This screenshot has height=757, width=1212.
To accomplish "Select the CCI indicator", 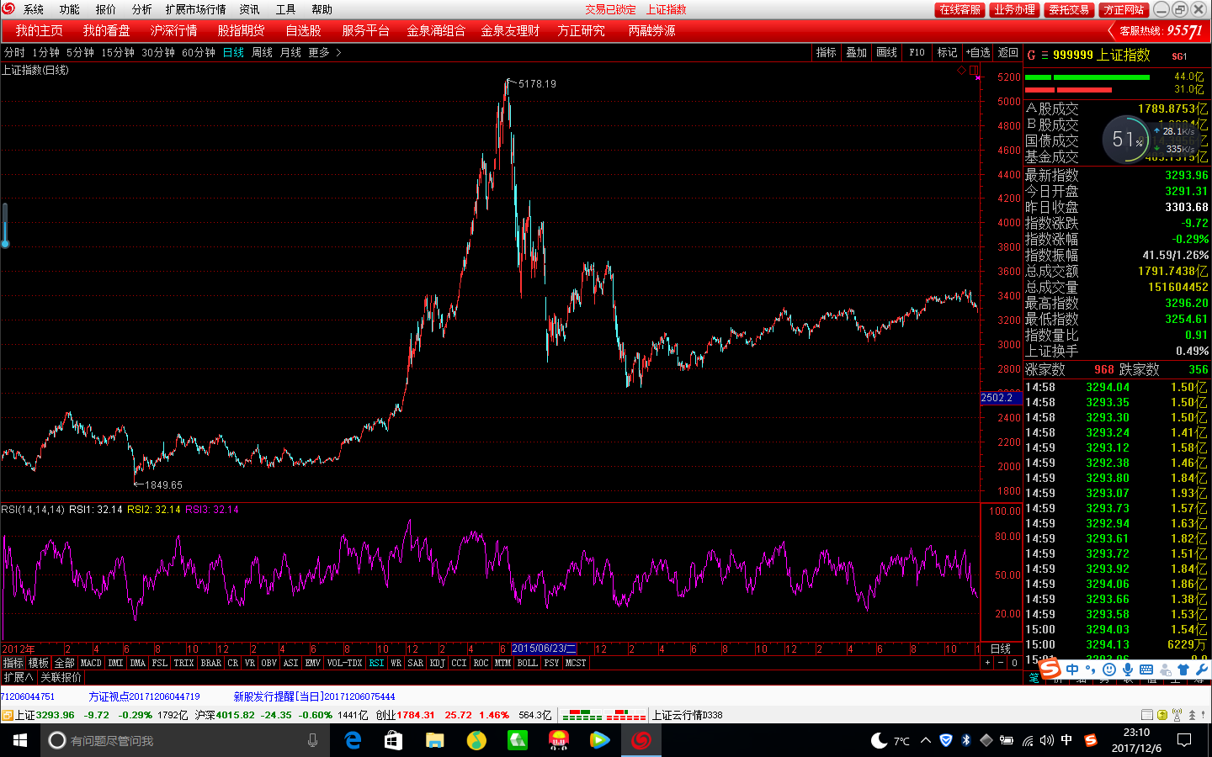I will (459, 663).
